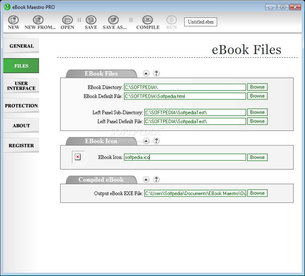Click the Left Panel Sub-Directory field
305x276 pixels.
click(x=195, y=112)
